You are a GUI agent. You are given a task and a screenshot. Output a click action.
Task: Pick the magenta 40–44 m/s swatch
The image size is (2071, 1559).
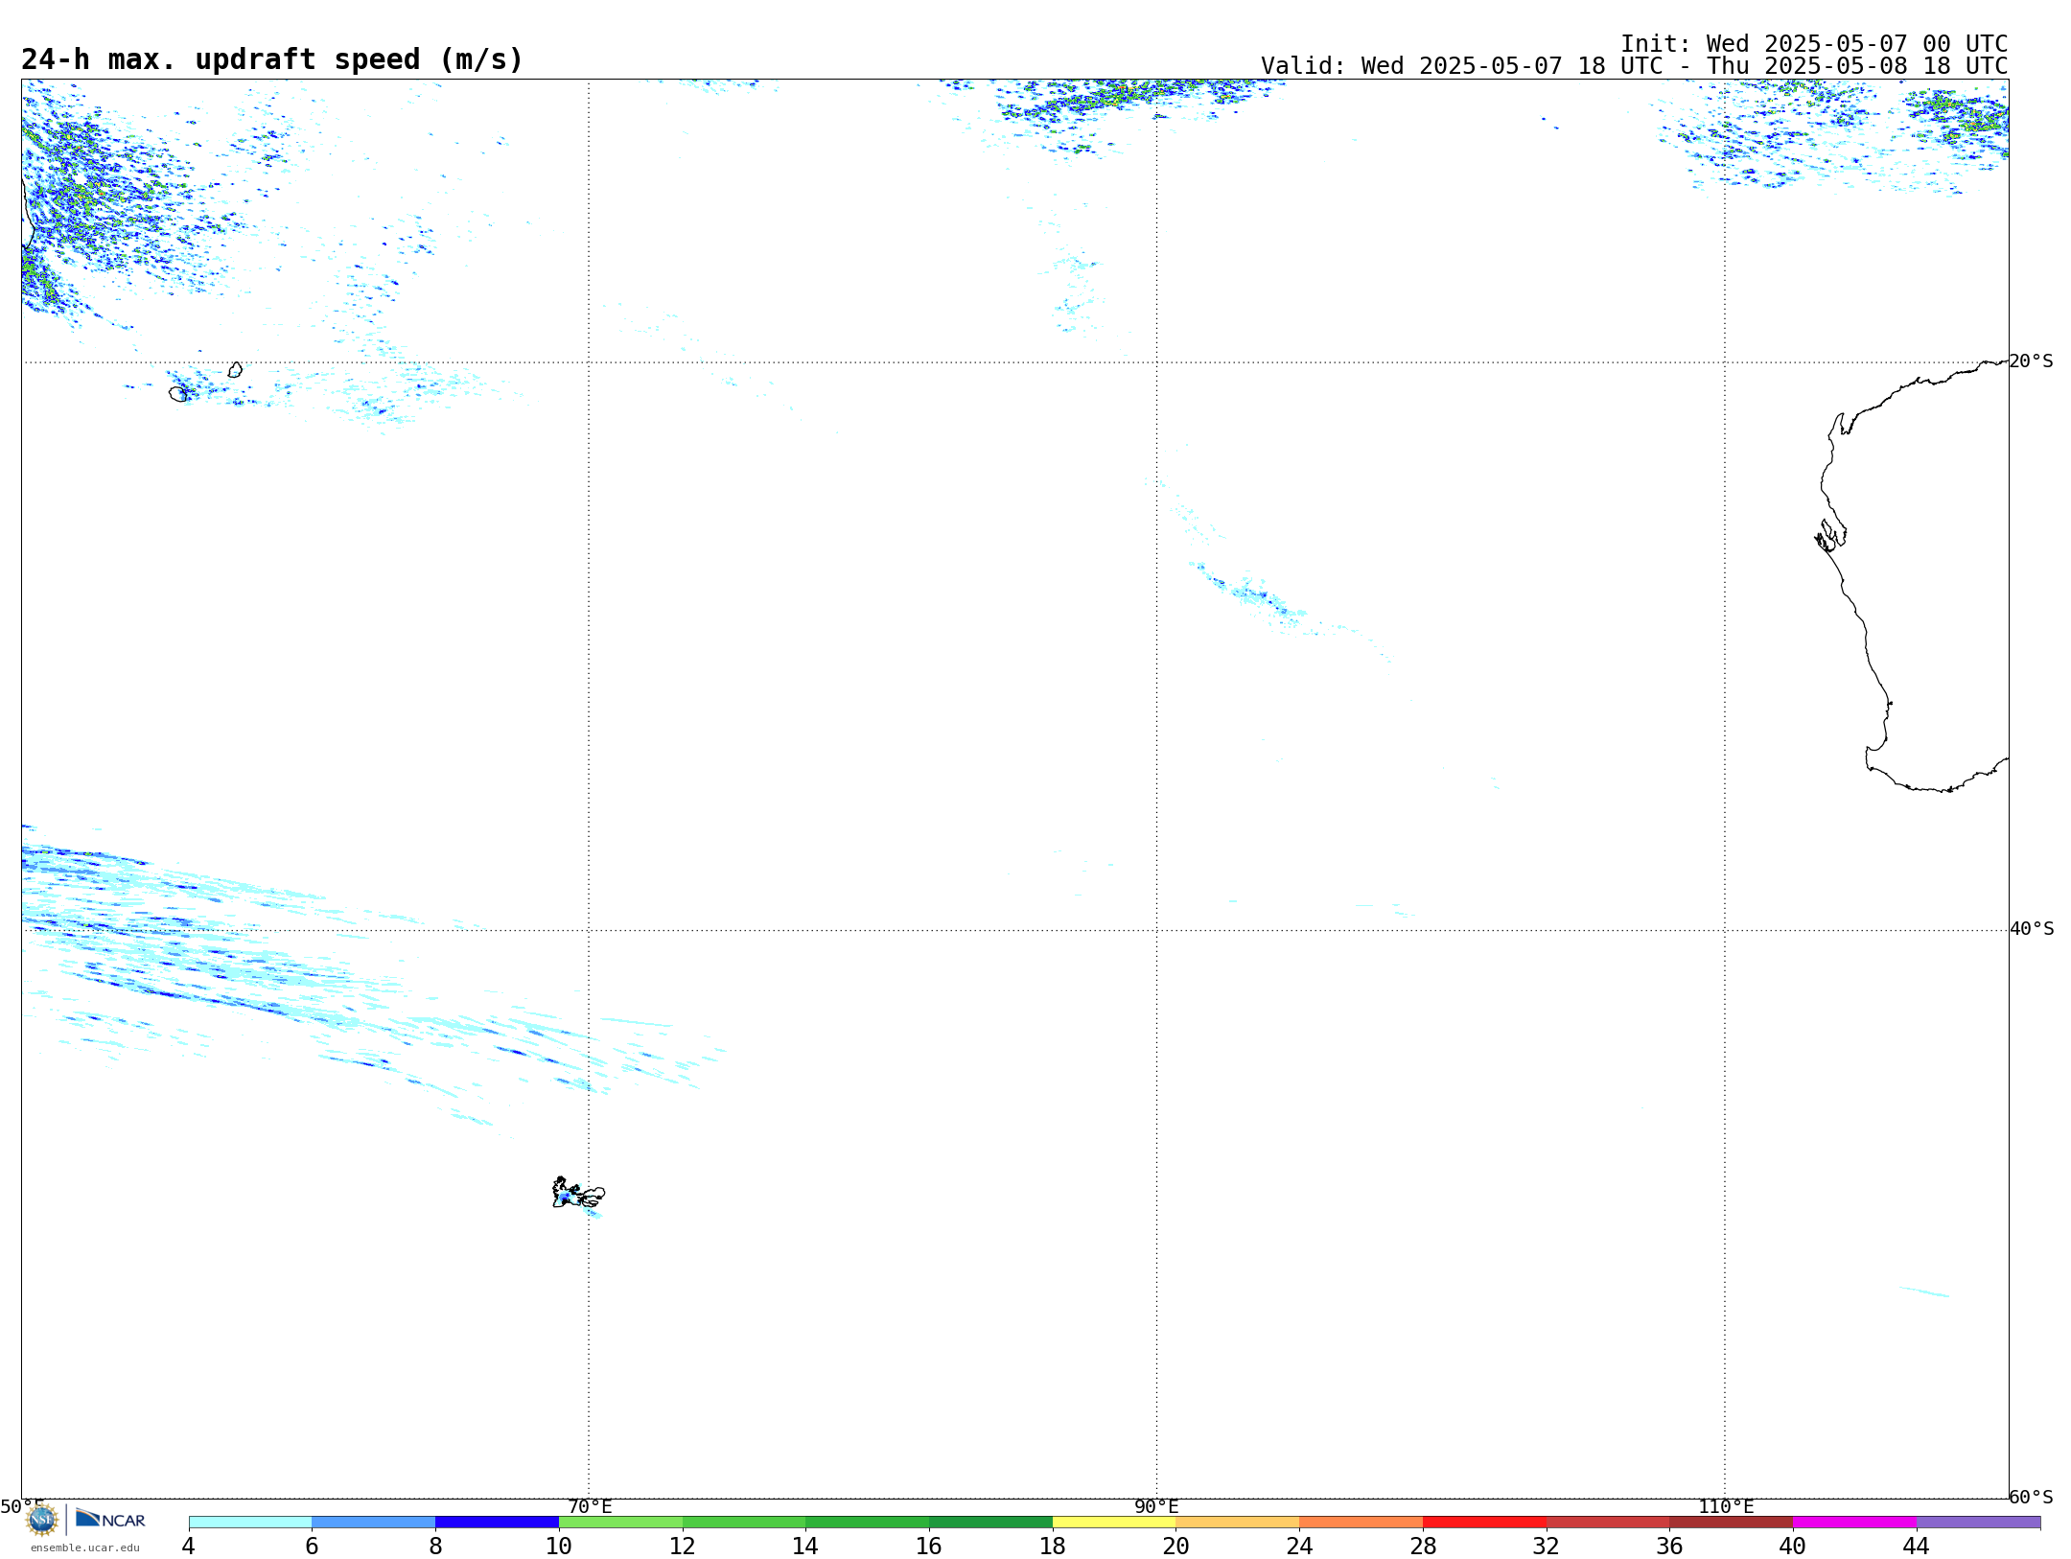point(1854,1523)
